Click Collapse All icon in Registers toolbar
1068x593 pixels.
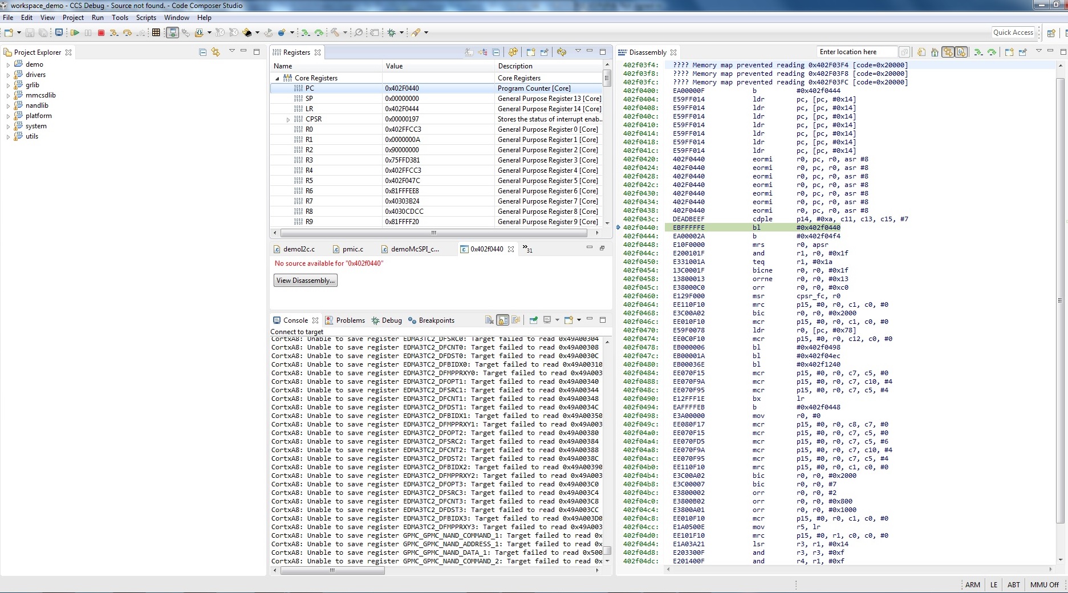(496, 52)
